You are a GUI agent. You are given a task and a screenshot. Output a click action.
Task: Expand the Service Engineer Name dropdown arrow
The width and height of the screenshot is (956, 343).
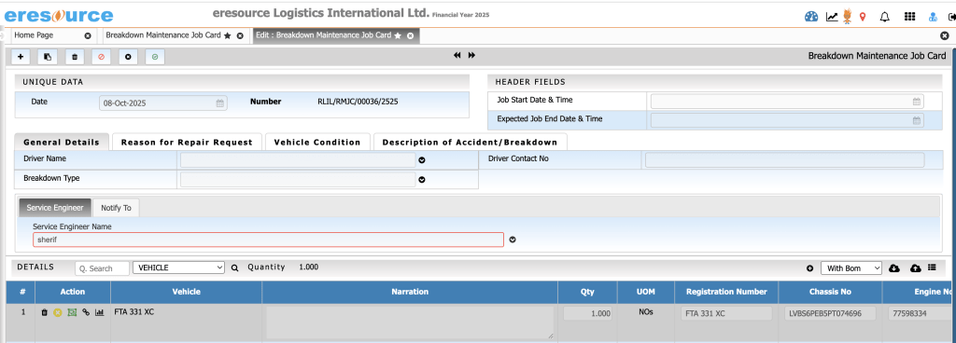point(513,240)
